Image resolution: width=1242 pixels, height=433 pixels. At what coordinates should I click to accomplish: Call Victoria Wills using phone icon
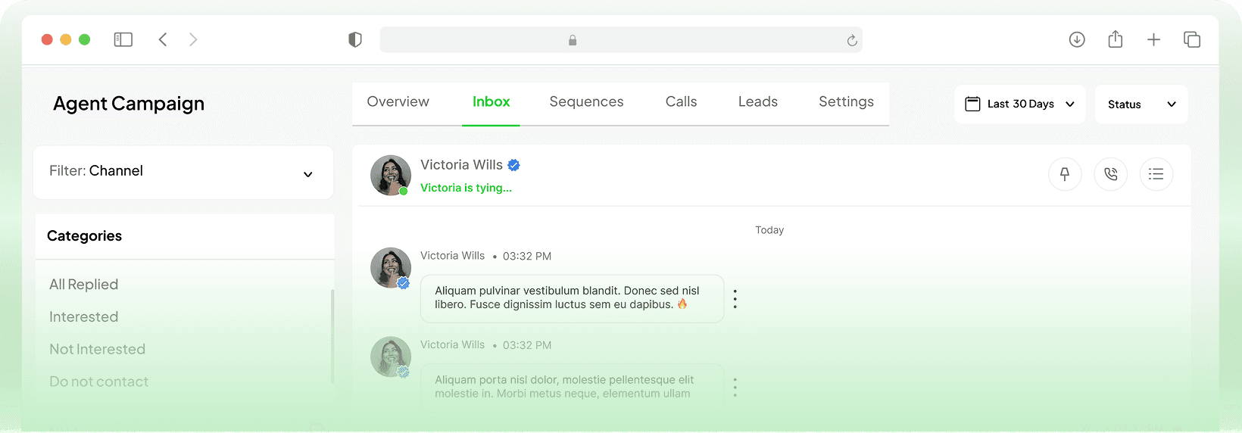1110,175
